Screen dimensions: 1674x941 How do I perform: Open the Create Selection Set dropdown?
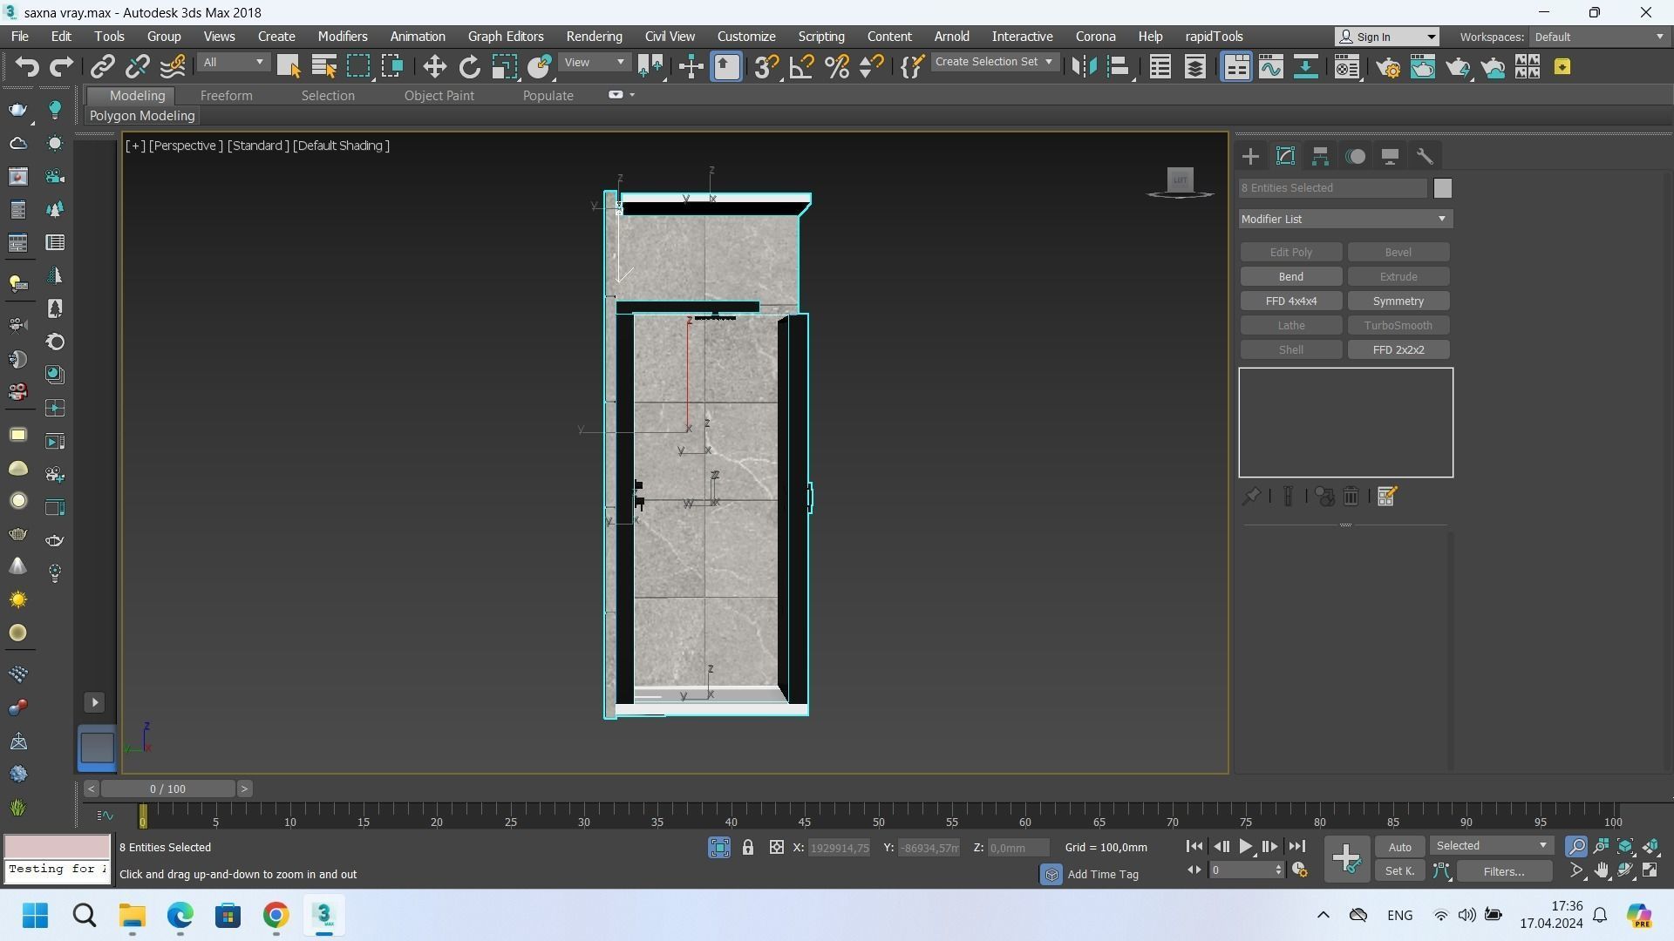pyautogui.click(x=994, y=62)
